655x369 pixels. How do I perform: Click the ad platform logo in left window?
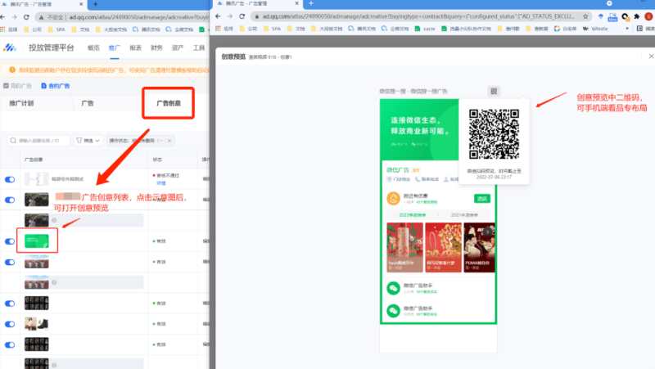[10, 47]
